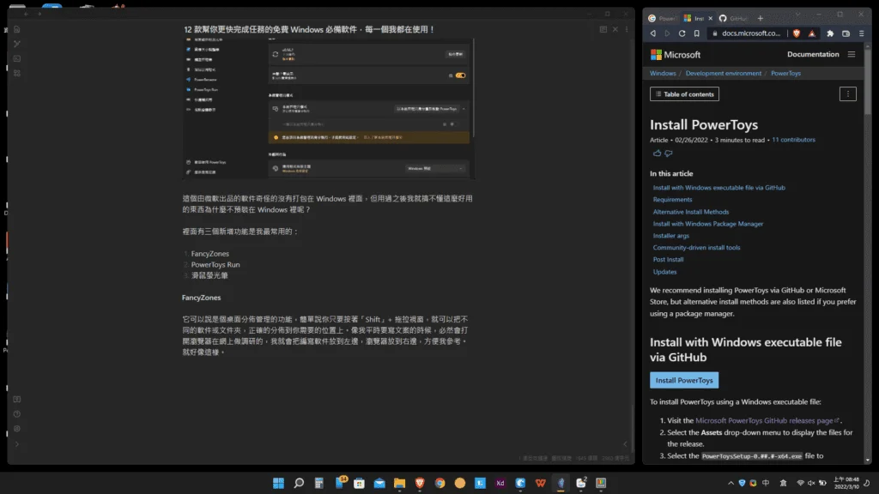Open Windows Start menu

(x=279, y=483)
